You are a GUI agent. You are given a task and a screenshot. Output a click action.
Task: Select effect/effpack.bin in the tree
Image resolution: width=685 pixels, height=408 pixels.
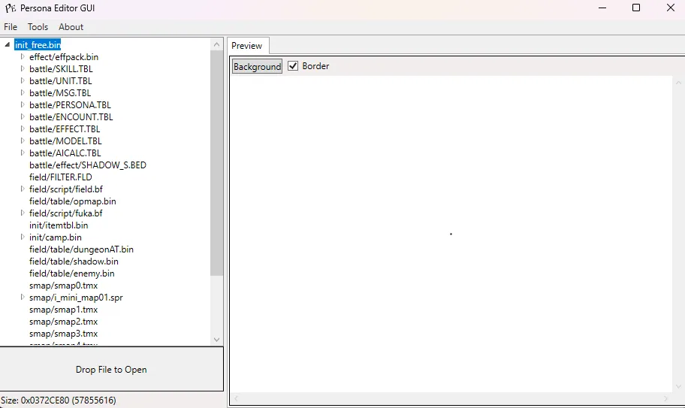64,57
